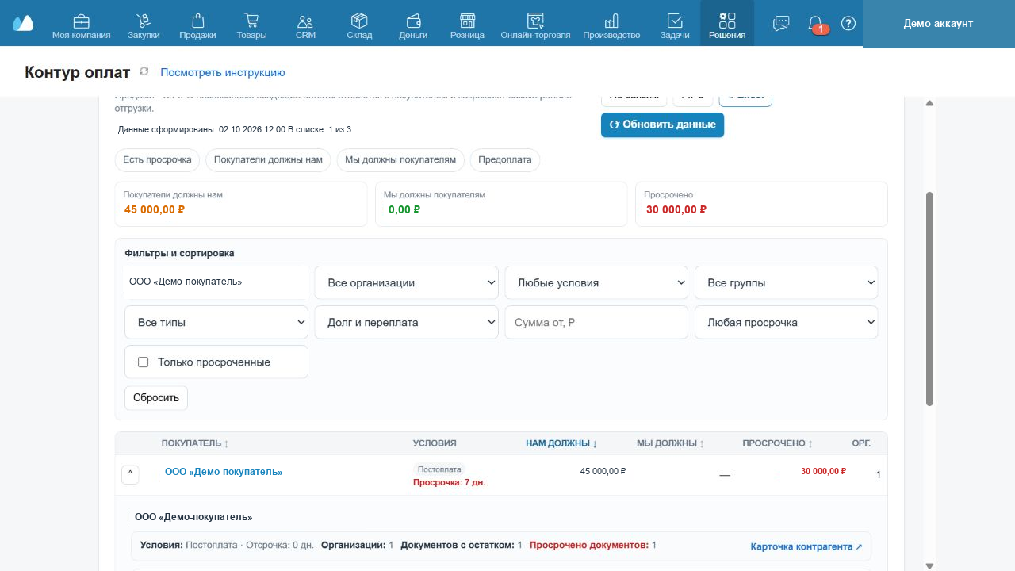1015x571 pixels.
Task: Click the MoySklad logo in the header
Action: (23, 23)
